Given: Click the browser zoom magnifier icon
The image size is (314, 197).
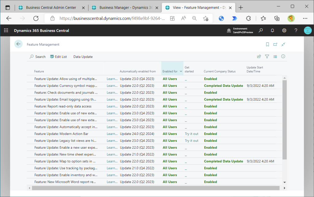Looking at the screenshot, I should pyautogui.click(x=194, y=18).
